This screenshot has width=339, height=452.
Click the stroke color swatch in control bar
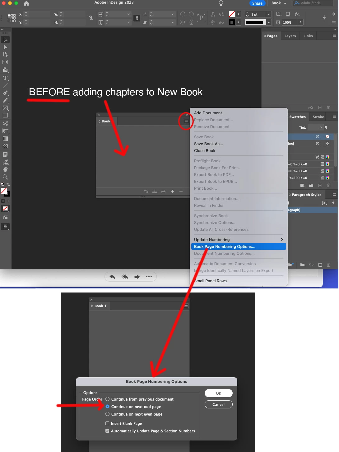point(232,22)
